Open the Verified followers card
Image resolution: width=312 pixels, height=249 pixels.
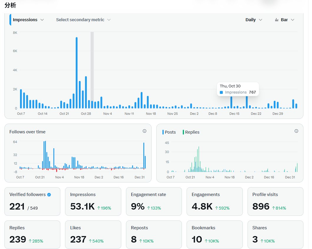[32, 201]
